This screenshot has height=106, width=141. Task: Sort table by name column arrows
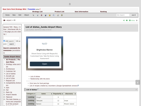coord(51,94)
